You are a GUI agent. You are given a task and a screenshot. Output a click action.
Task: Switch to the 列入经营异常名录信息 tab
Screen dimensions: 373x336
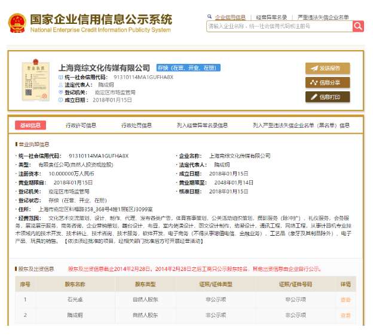[202, 125]
